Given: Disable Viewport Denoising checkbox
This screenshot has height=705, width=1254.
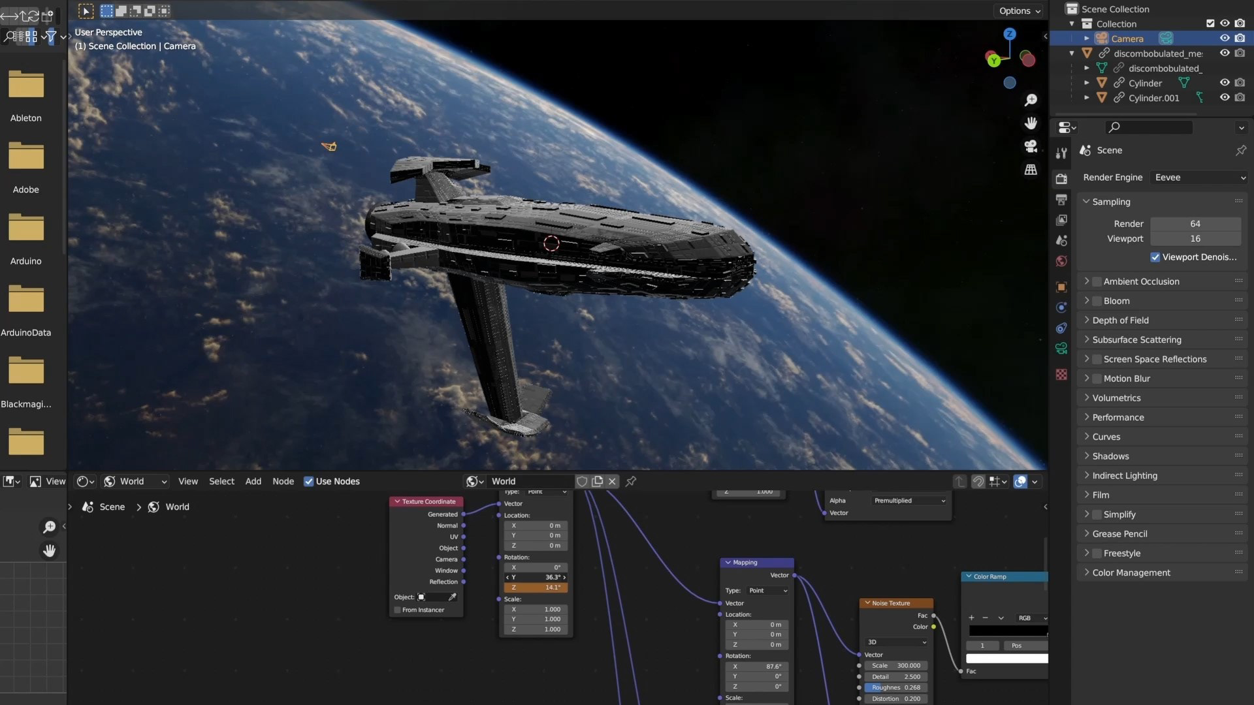Looking at the screenshot, I should pyautogui.click(x=1155, y=257).
